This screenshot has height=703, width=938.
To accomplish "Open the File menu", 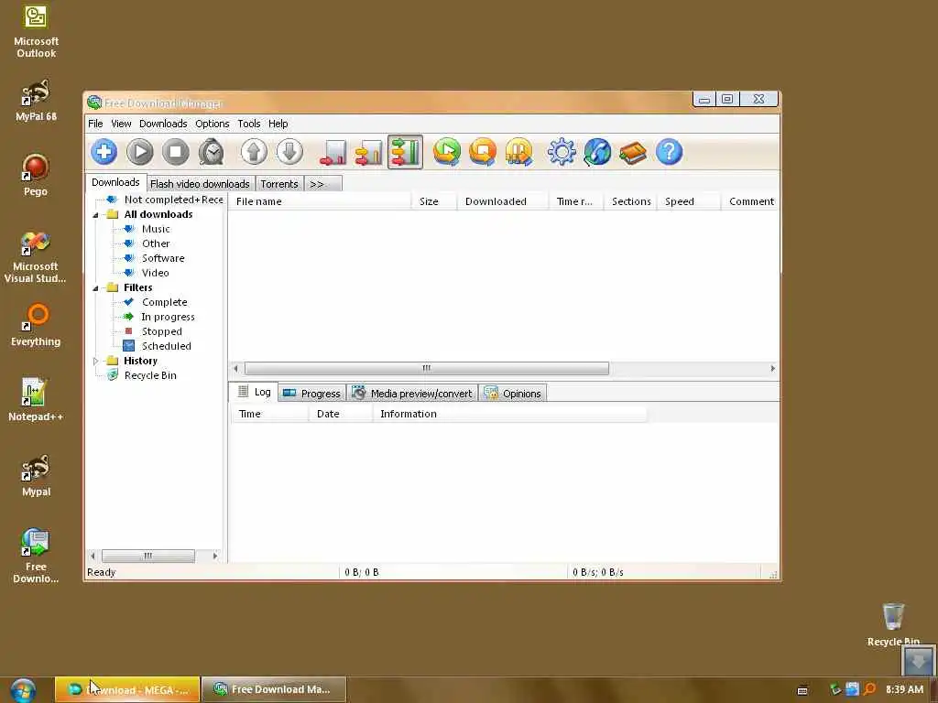I will click(95, 124).
